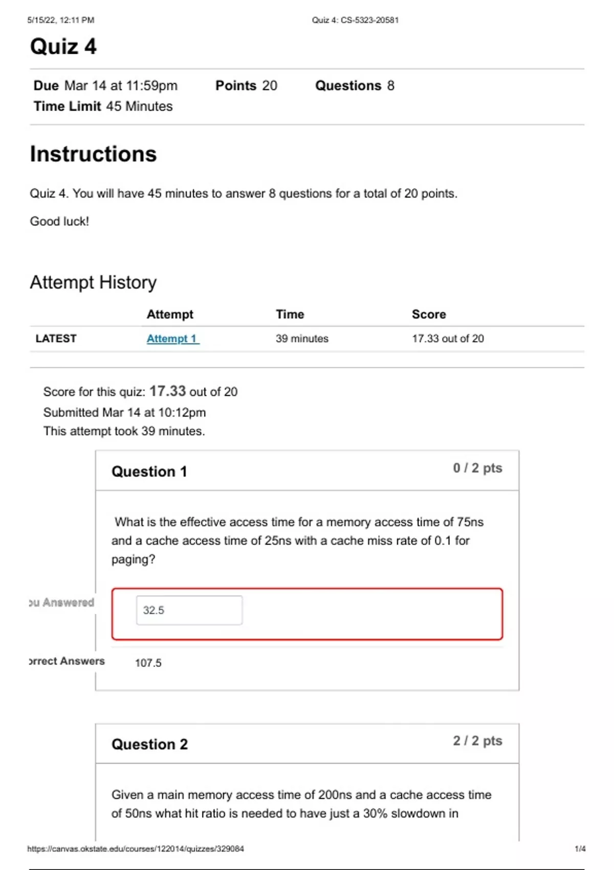Click the Attempt column header
Screen dimensions: 614x870
pyautogui.click(x=170, y=314)
